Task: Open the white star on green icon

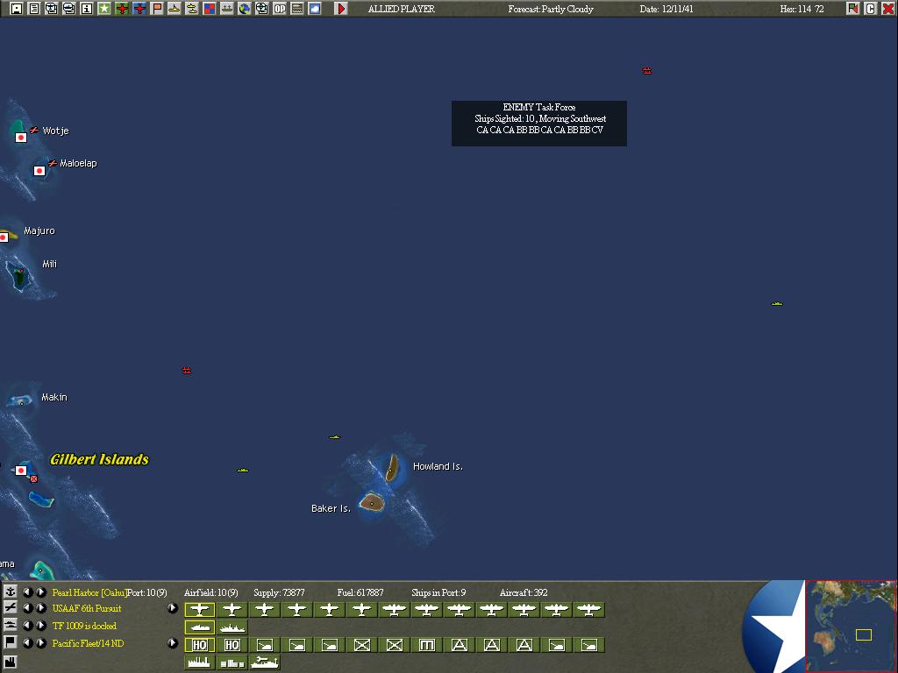Action: pyautogui.click(x=104, y=9)
